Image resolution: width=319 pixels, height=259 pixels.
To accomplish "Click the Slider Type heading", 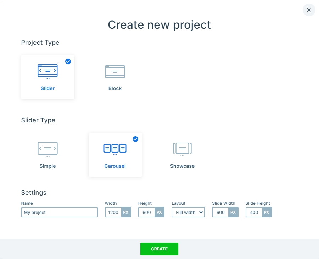I will click(x=38, y=120).
